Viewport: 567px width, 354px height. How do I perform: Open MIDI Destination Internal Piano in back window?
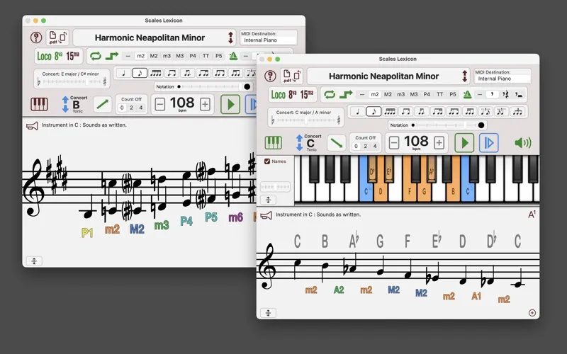tap(269, 40)
